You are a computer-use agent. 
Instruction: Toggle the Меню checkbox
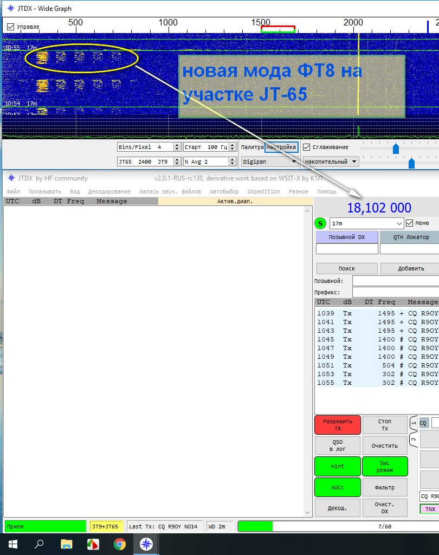coord(409,223)
